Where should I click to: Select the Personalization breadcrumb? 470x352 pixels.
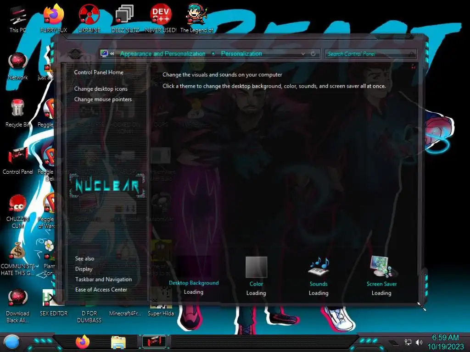tap(241, 54)
